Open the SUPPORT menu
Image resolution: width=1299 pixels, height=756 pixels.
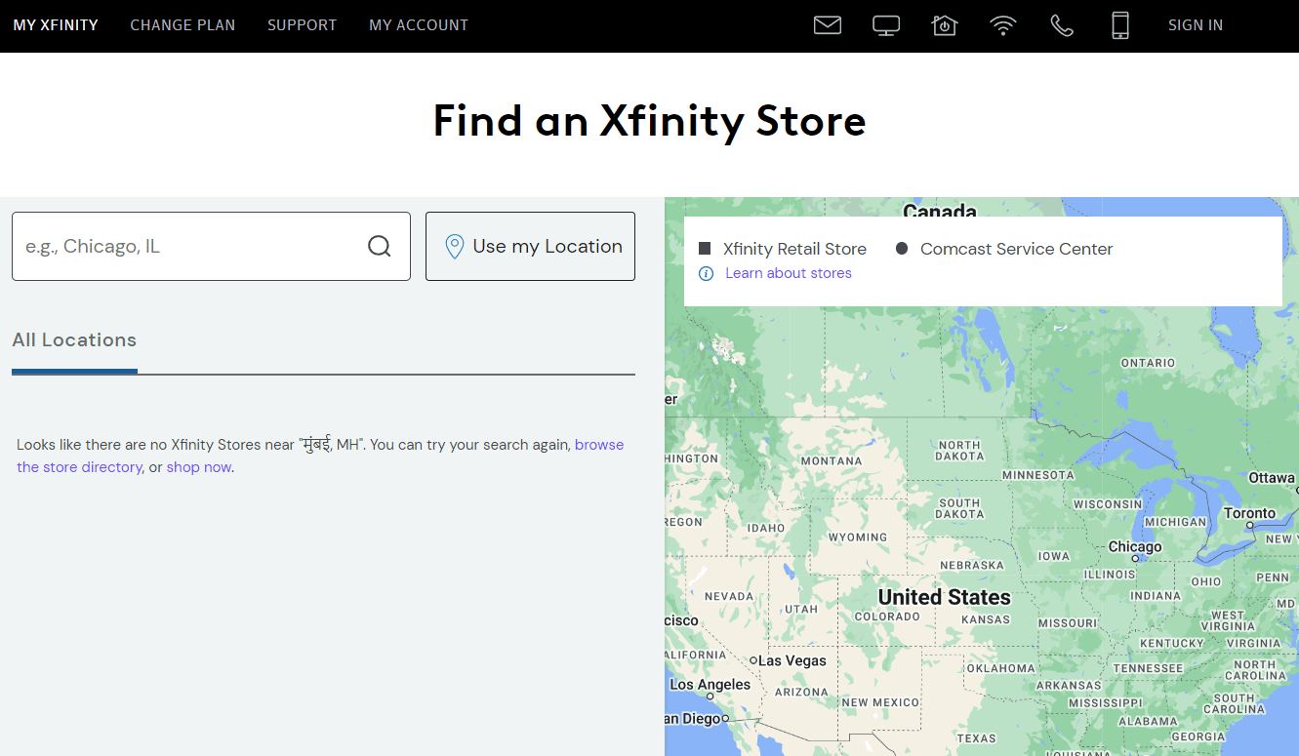(302, 25)
